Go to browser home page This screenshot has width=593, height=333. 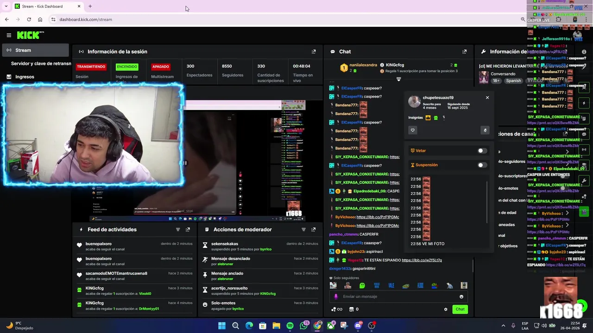tap(40, 19)
